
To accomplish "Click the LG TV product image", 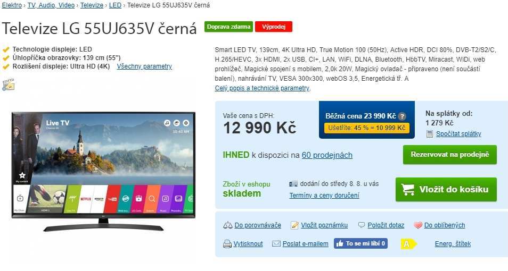I will [103, 172].
